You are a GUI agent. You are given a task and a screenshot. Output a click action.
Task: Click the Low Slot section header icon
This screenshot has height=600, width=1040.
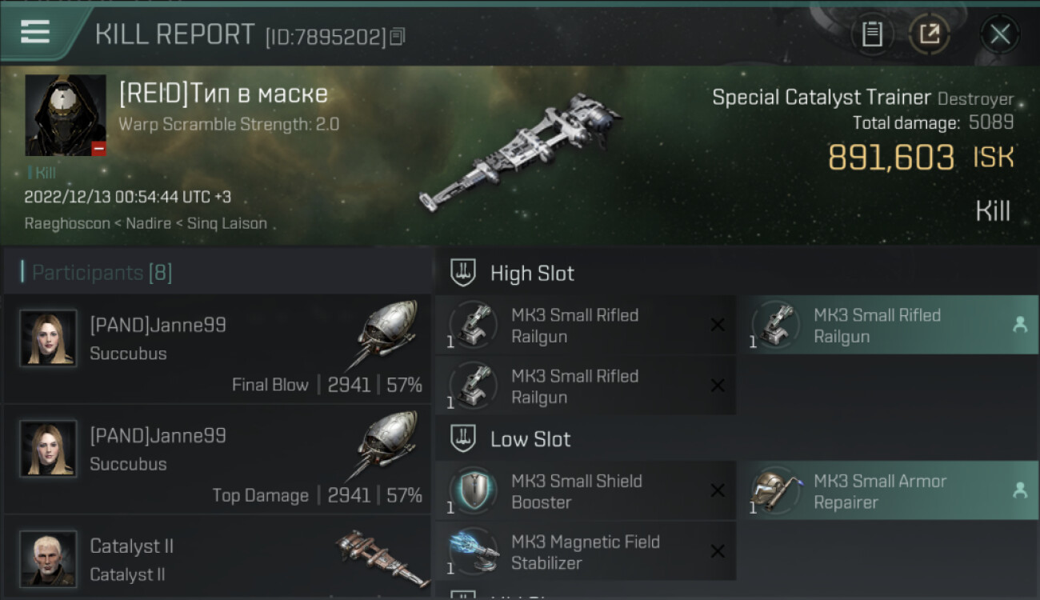[x=462, y=438]
